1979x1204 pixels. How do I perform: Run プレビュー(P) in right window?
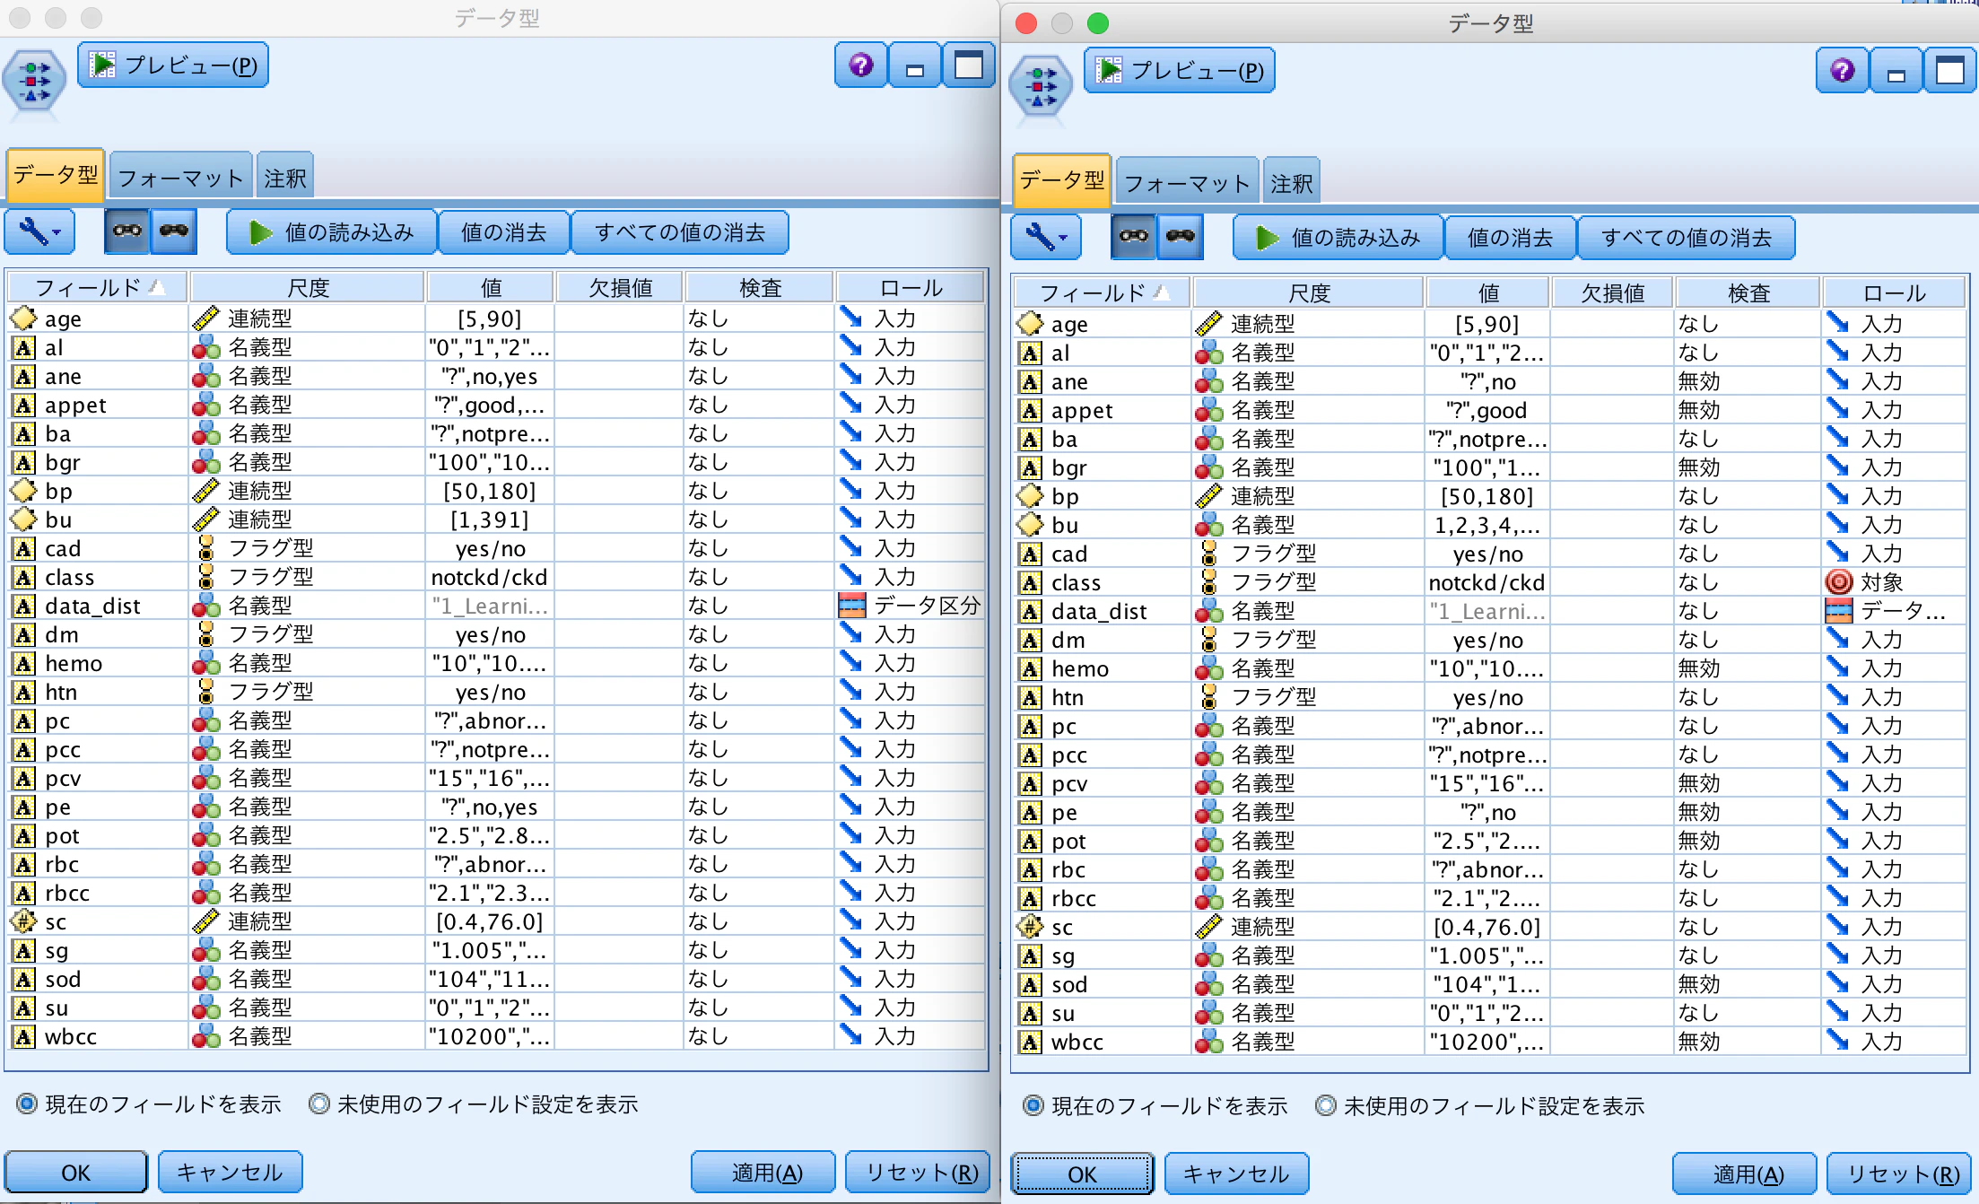tap(1180, 71)
